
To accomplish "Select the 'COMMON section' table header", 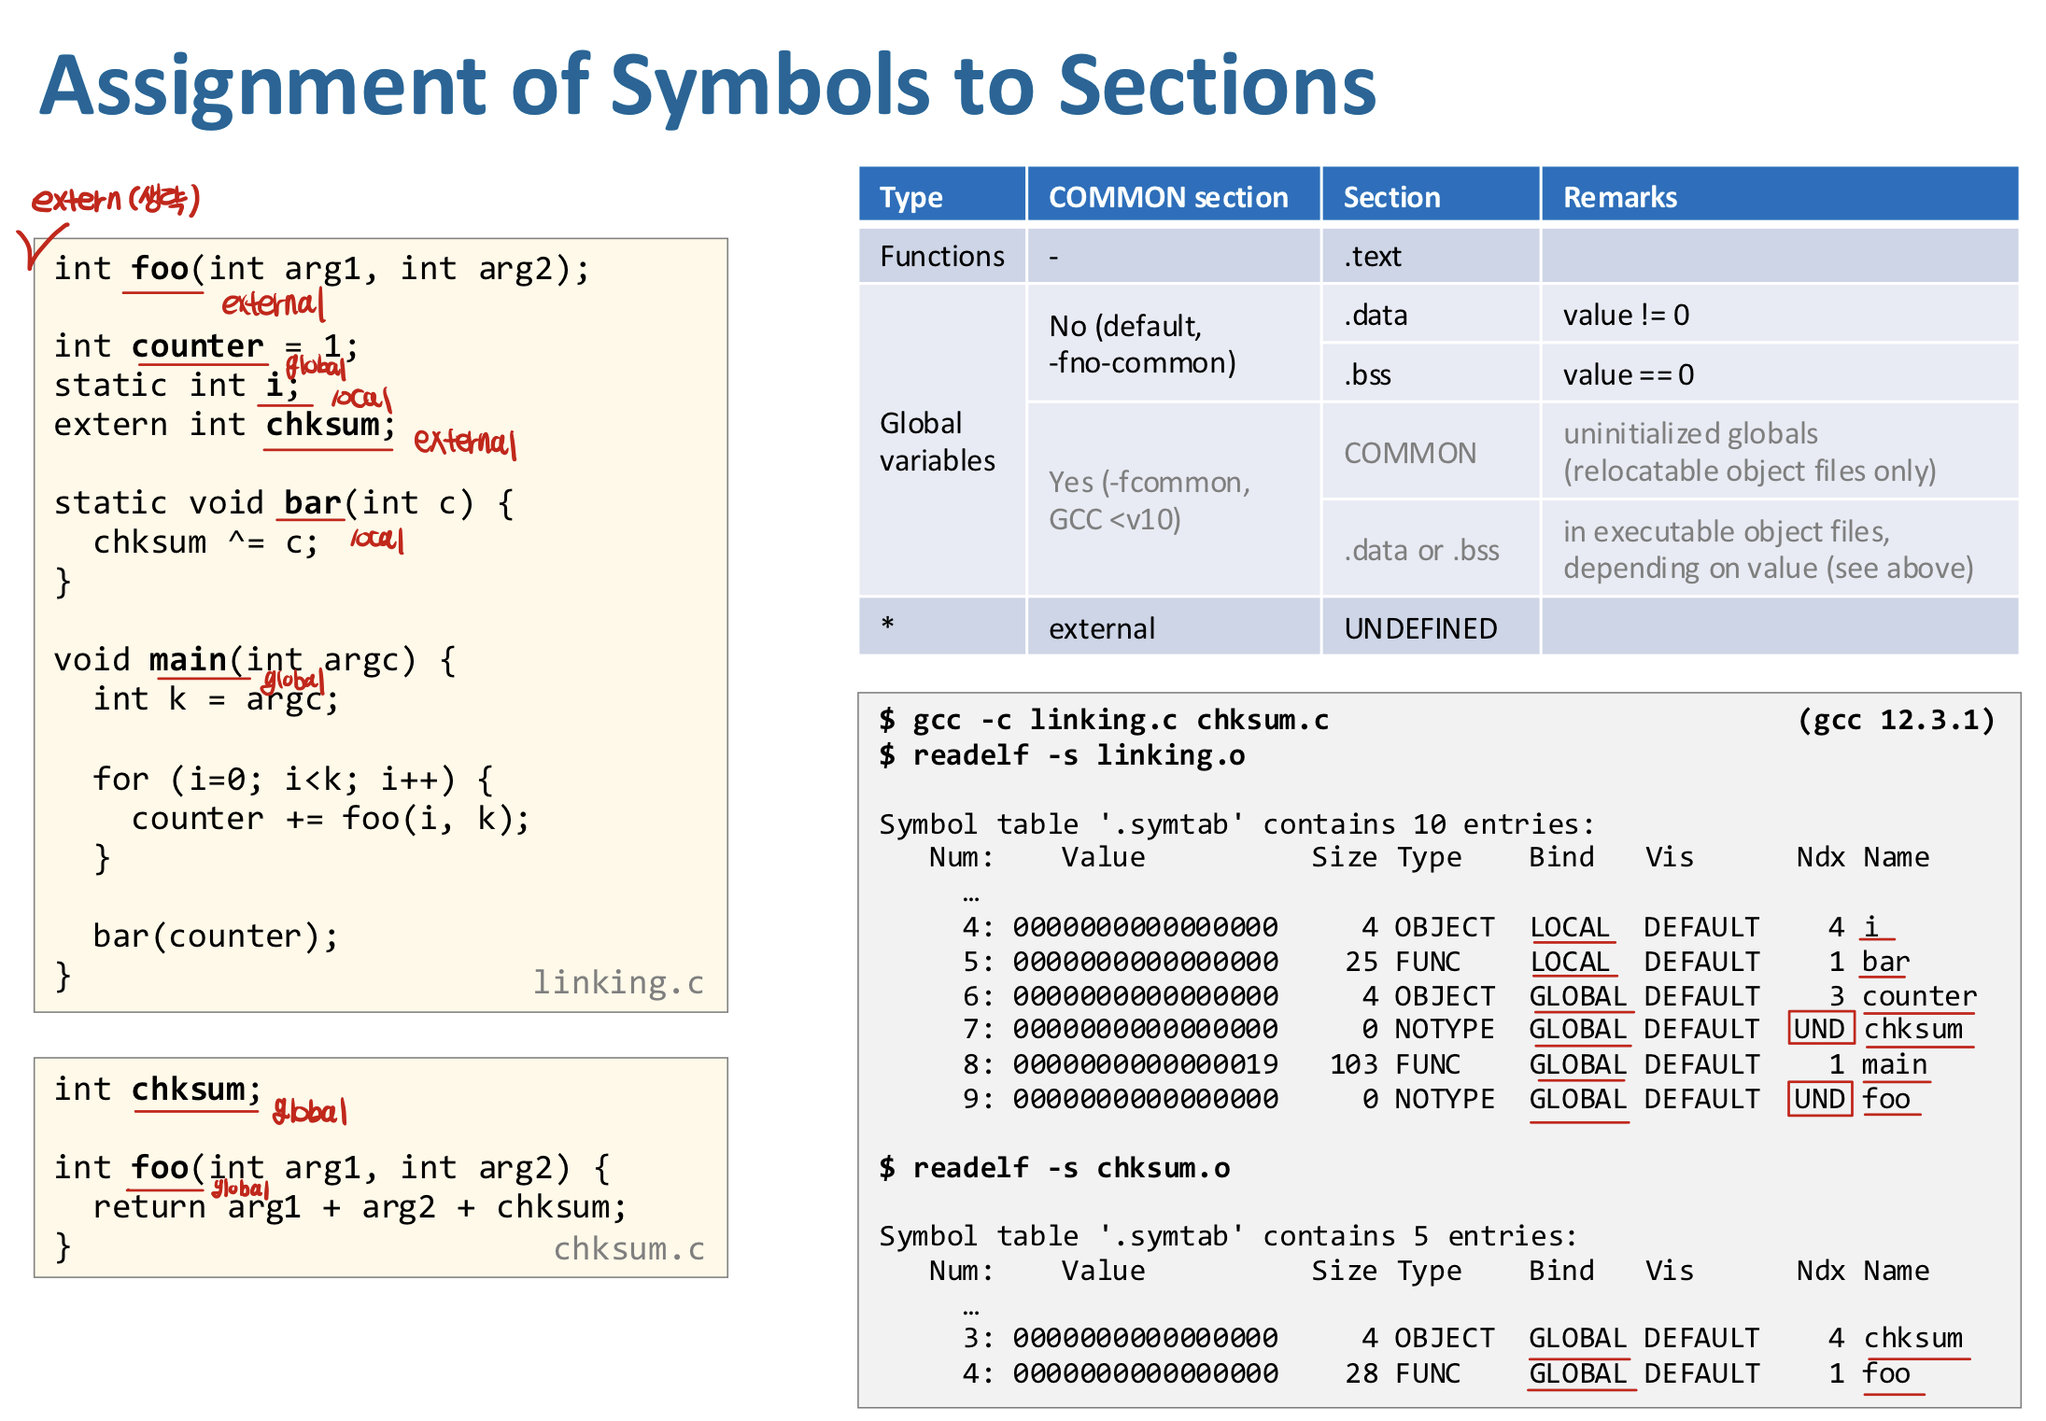I will pos(1173,195).
